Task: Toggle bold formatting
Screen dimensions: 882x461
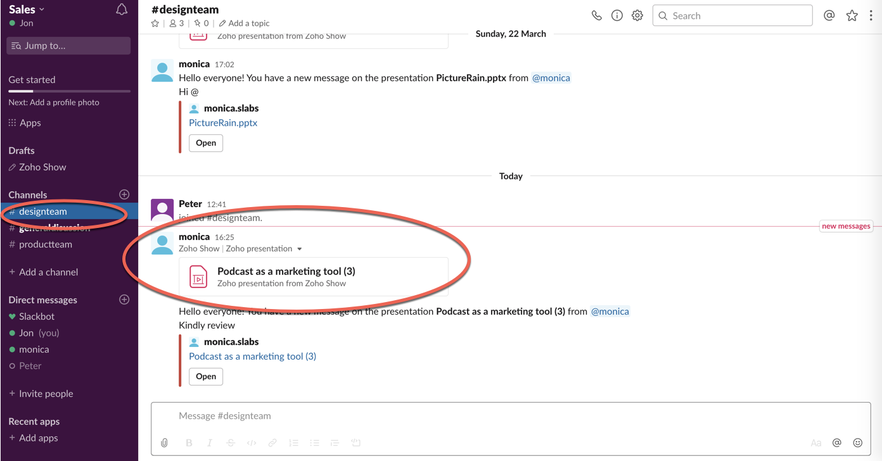Action: coord(189,443)
